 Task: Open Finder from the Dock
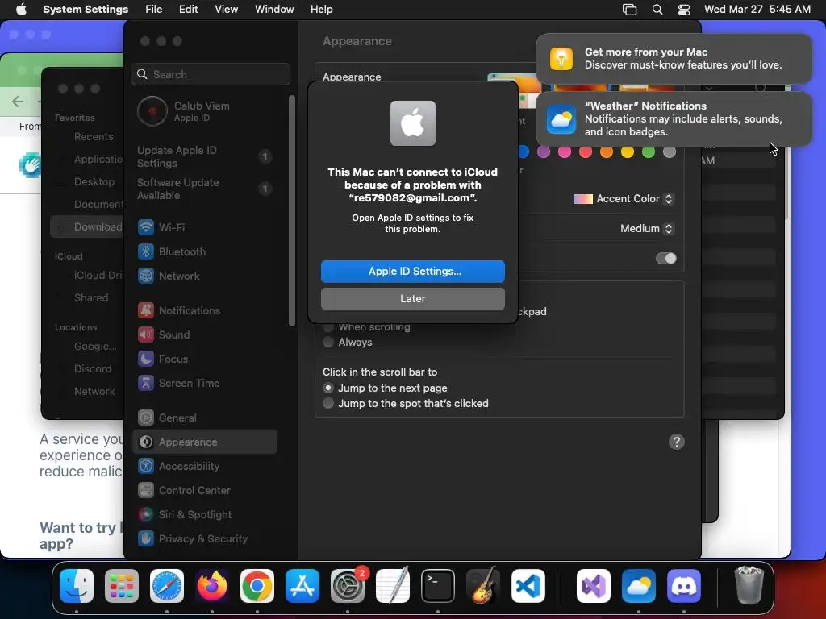coord(77,586)
